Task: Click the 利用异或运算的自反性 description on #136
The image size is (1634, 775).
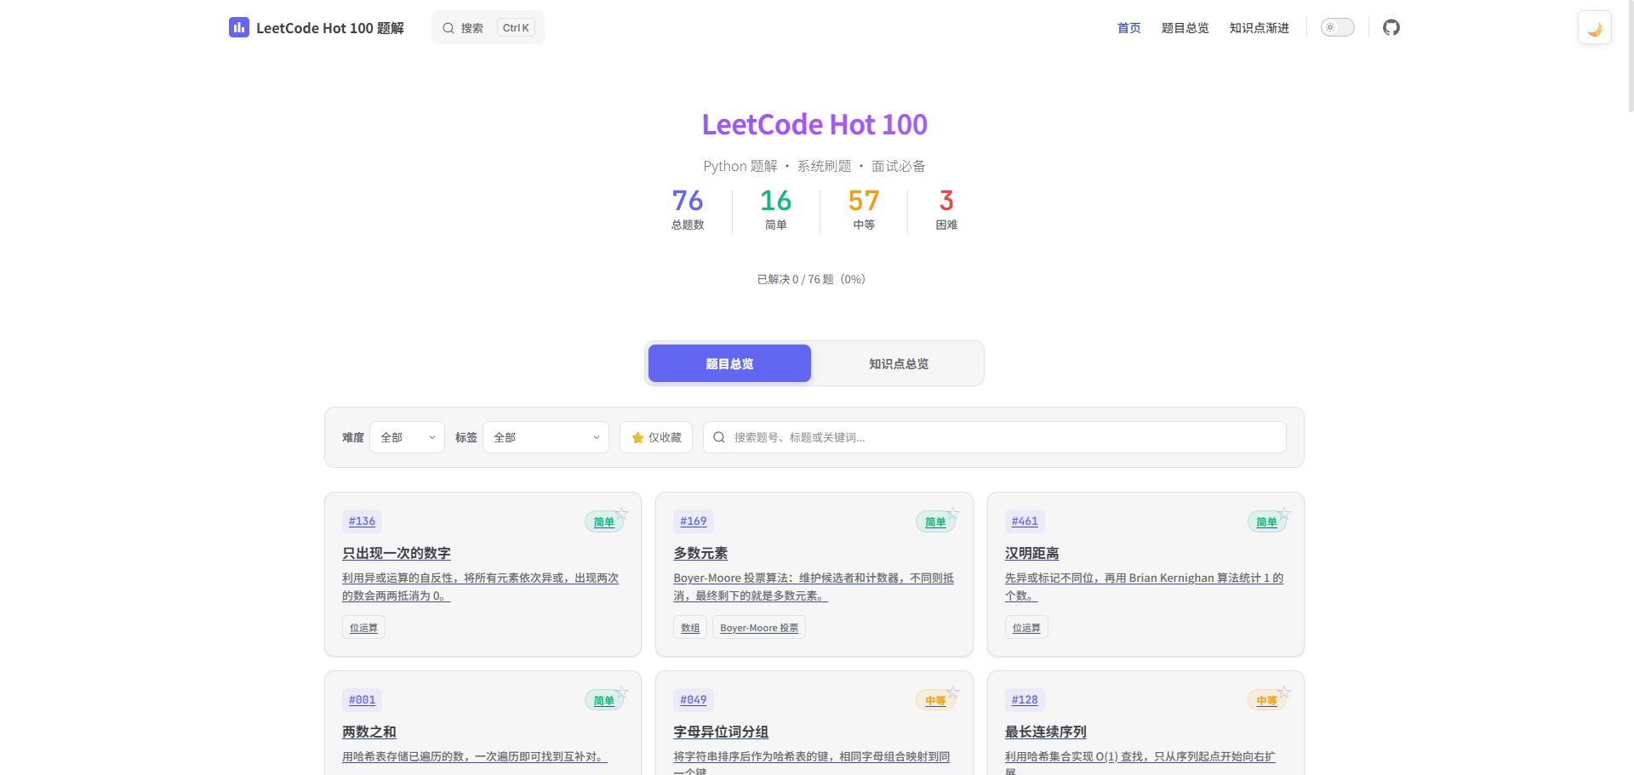Action: click(x=481, y=587)
